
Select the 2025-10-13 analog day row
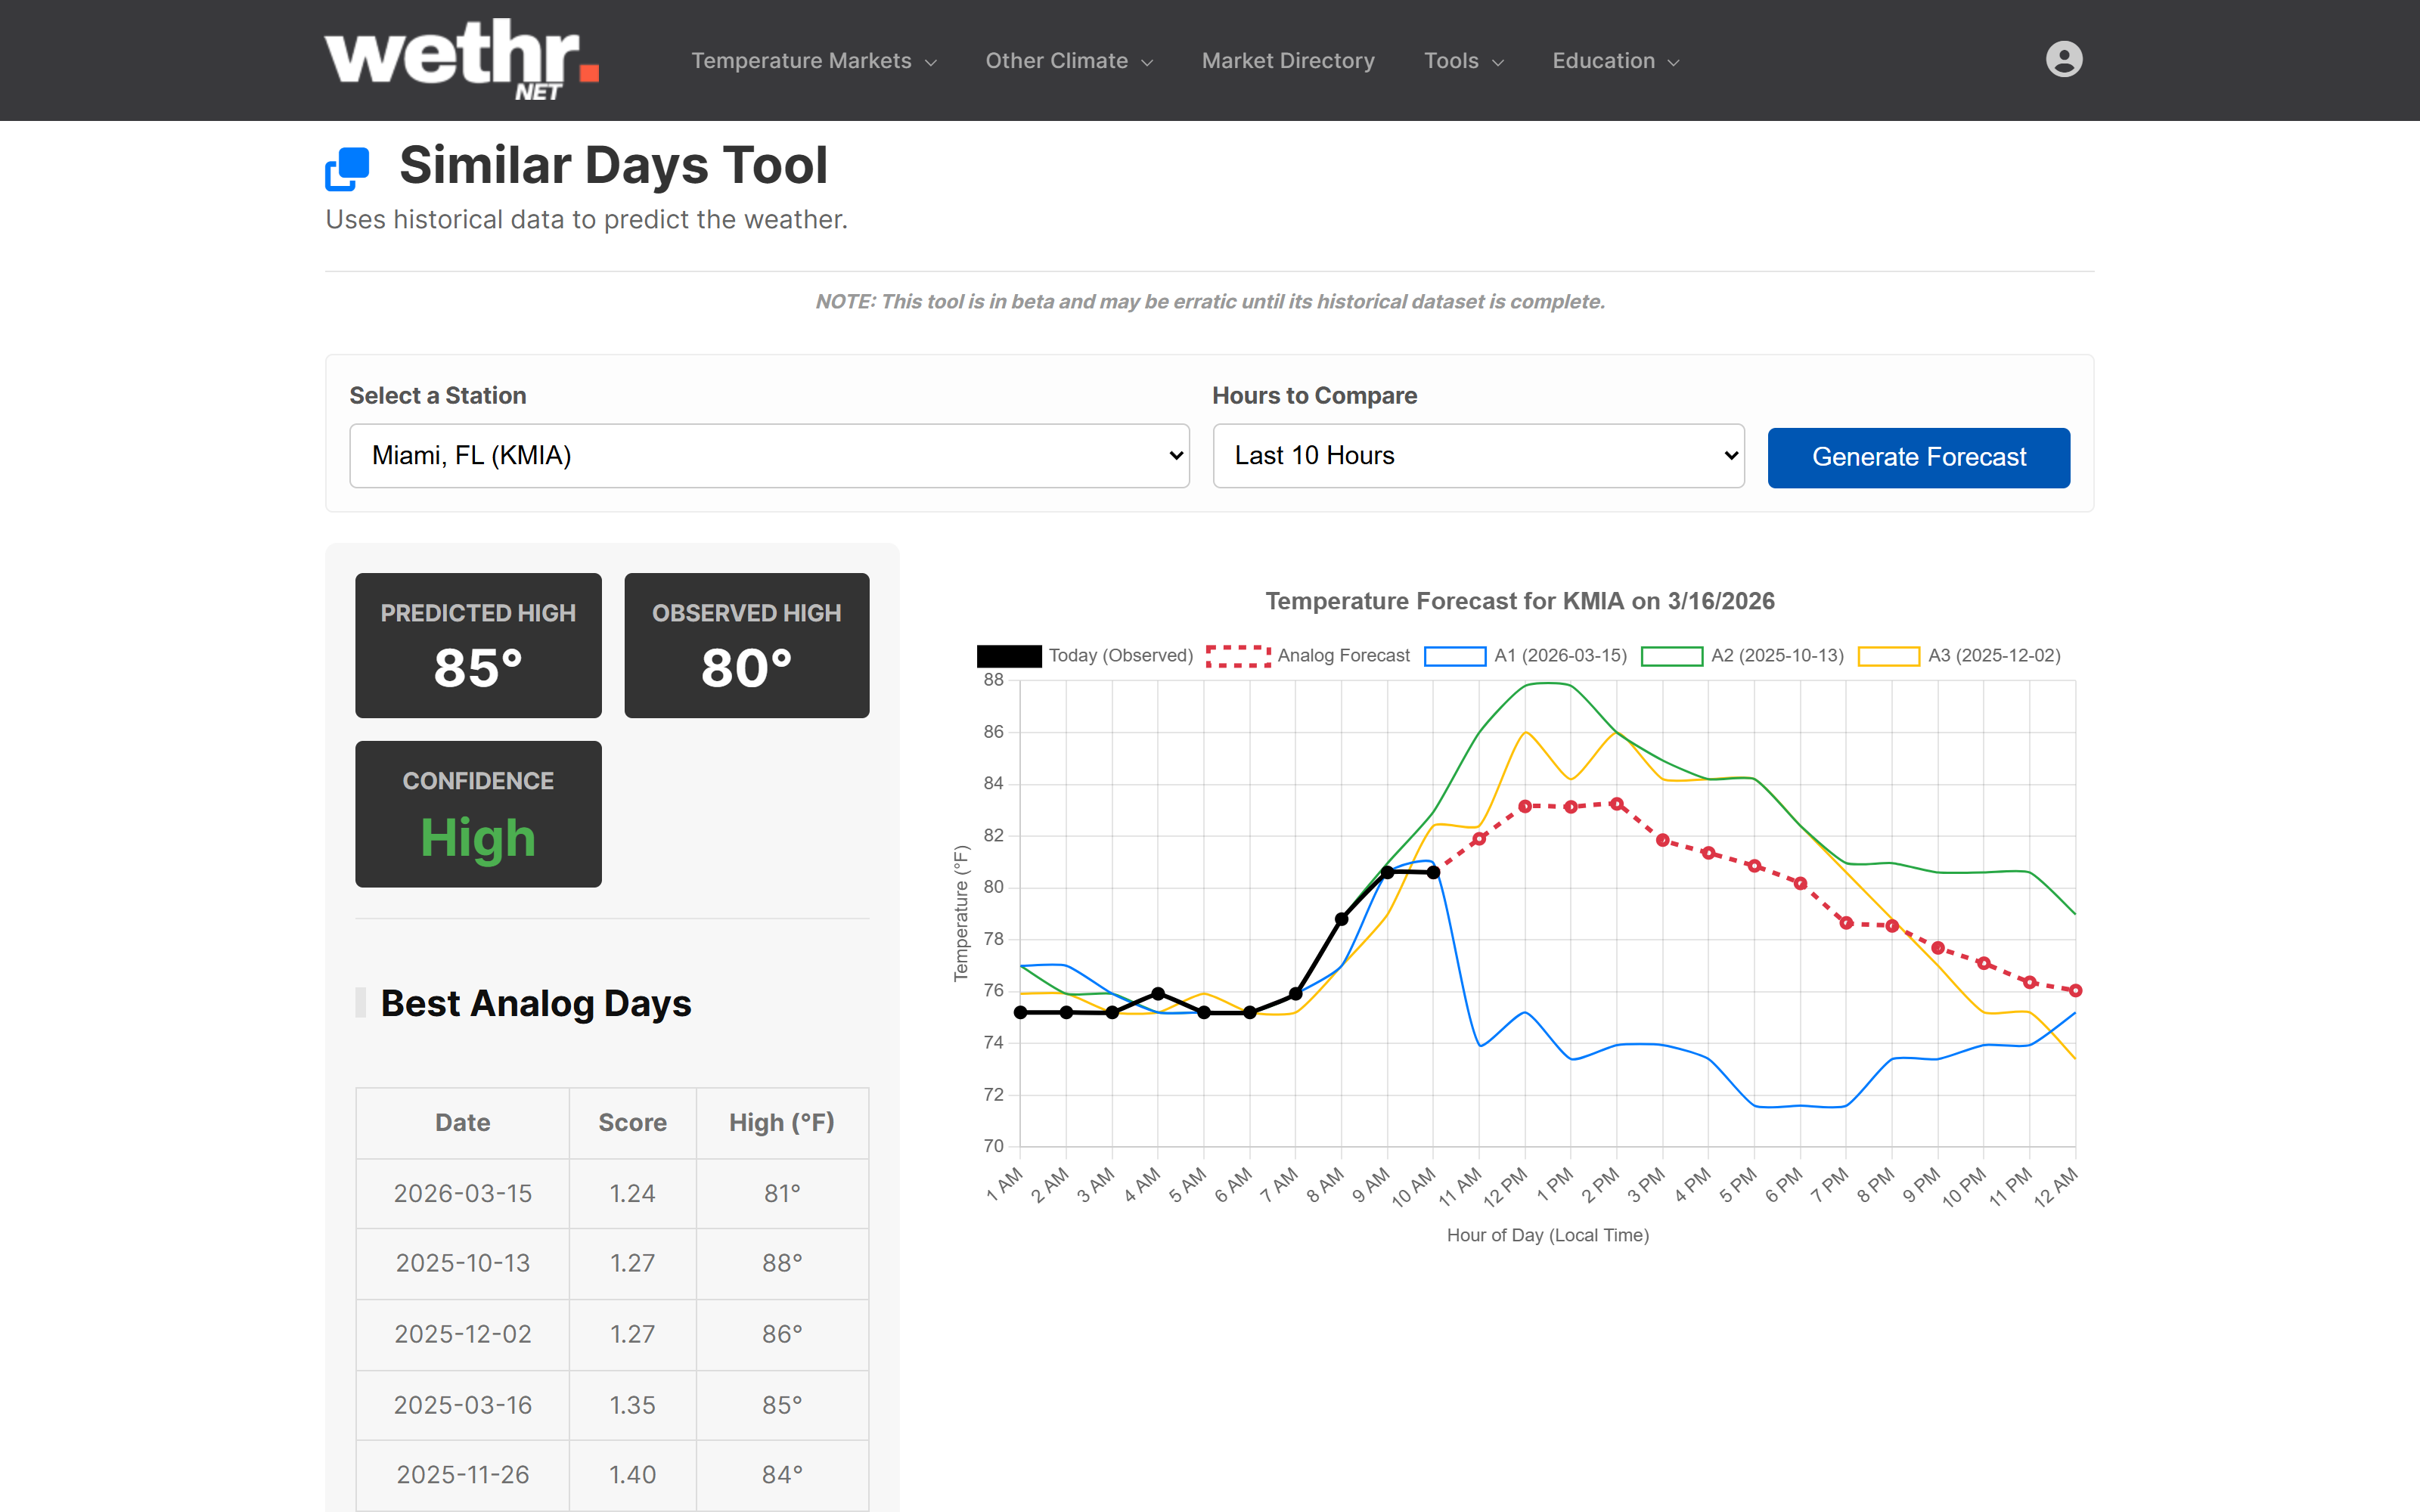(612, 1263)
